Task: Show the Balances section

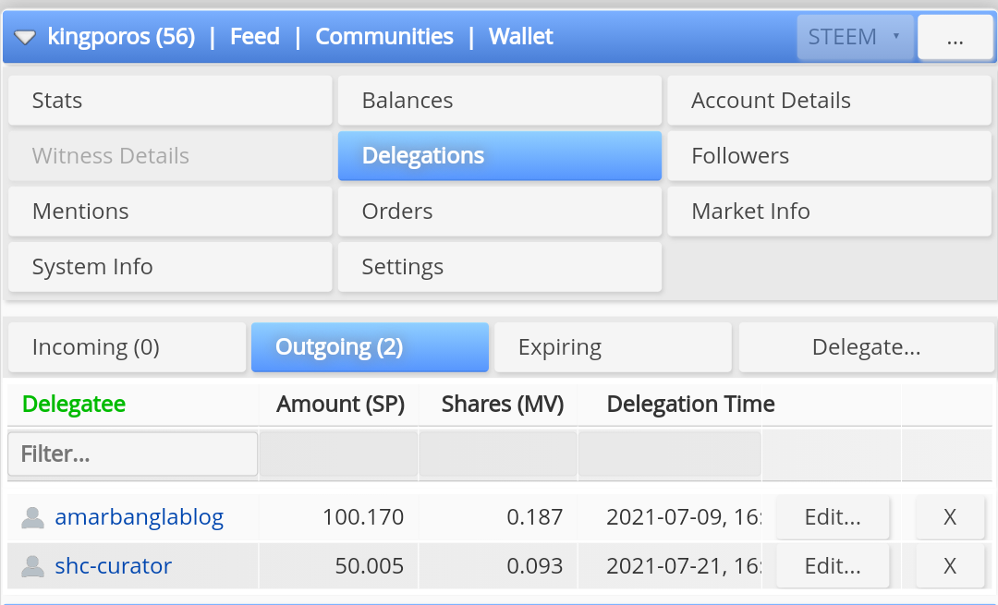Action: 500,101
